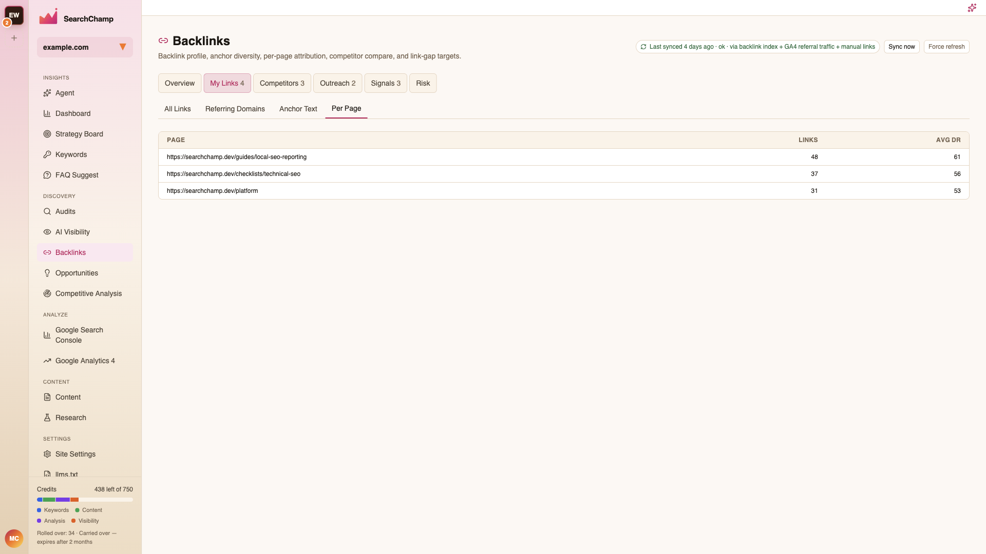
Task: Open the MC user avatar
Action: click(14, 539)
